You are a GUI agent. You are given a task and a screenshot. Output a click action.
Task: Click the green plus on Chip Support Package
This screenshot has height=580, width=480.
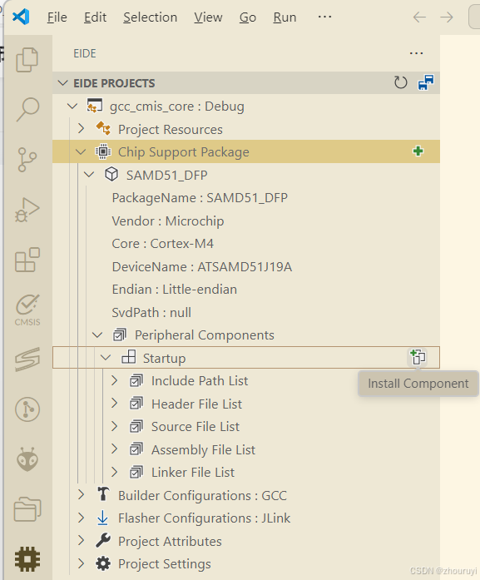click(x=418, y=151)
